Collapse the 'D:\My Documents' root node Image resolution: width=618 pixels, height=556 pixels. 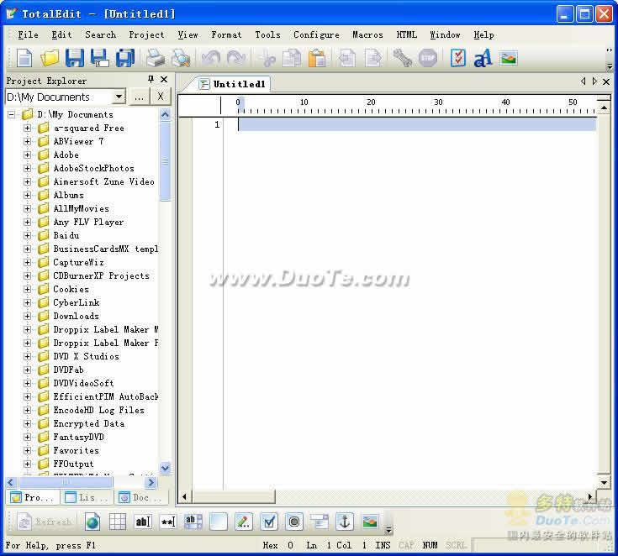[12, 114]
